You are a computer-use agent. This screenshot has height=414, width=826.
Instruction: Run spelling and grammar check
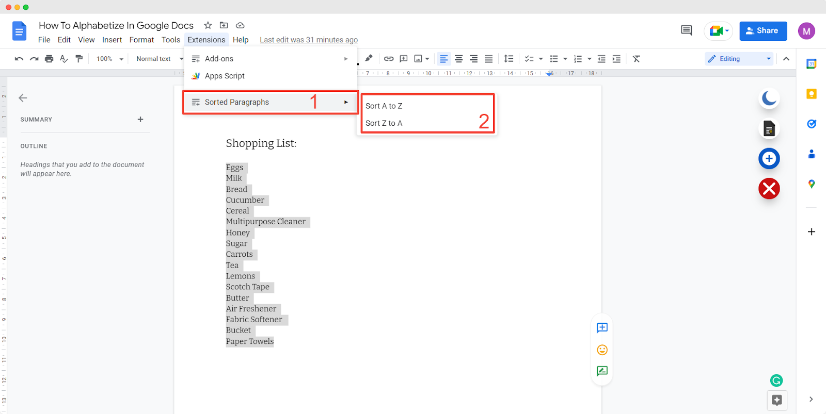coord(64,59)
